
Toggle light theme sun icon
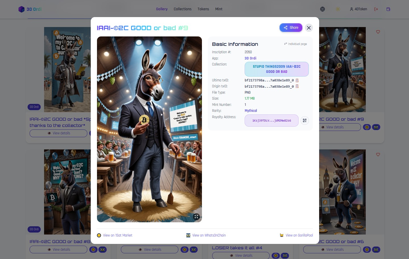[338, 9]
